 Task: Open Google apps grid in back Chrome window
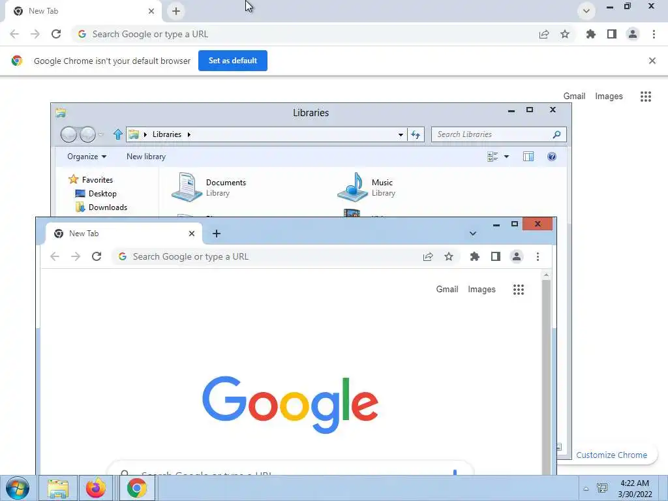(646, 97)
